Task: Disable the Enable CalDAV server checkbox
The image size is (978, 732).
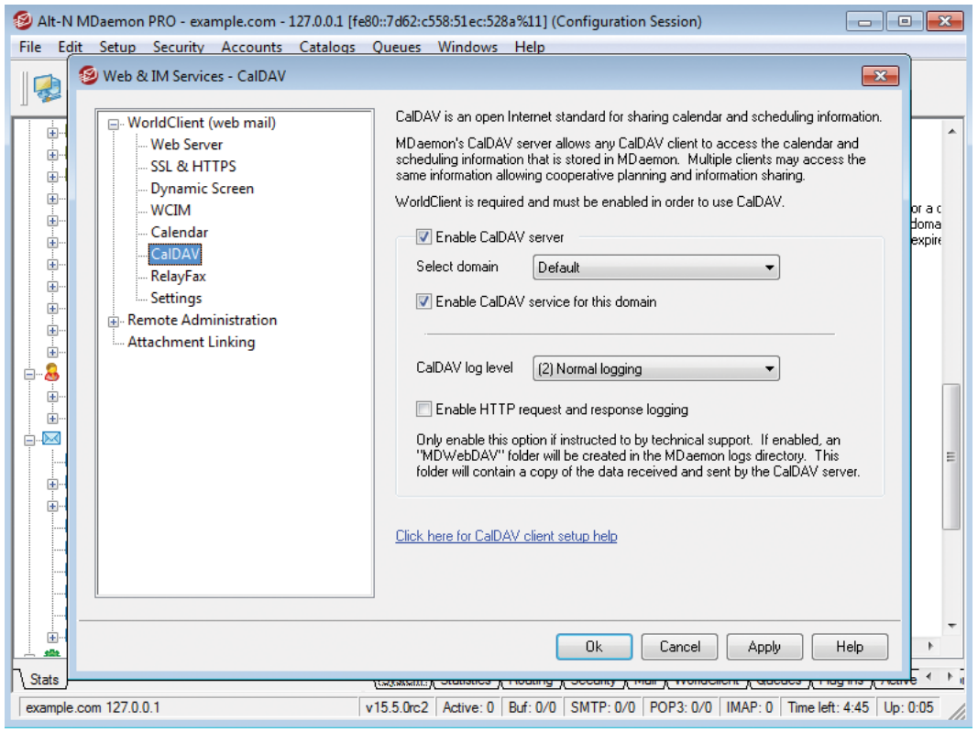Action: tap(423, 237)
